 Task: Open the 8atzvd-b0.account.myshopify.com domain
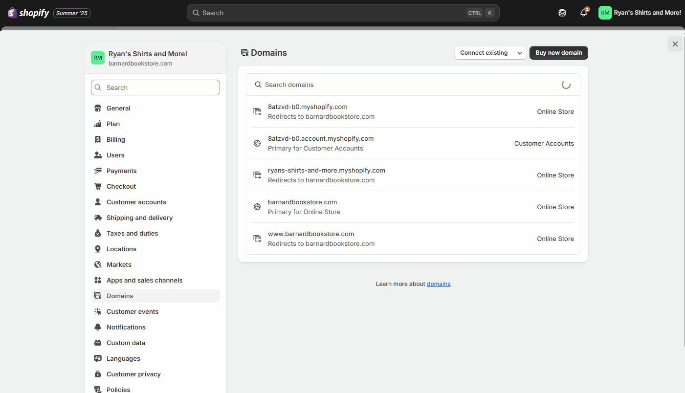click(x=413, y=143)
